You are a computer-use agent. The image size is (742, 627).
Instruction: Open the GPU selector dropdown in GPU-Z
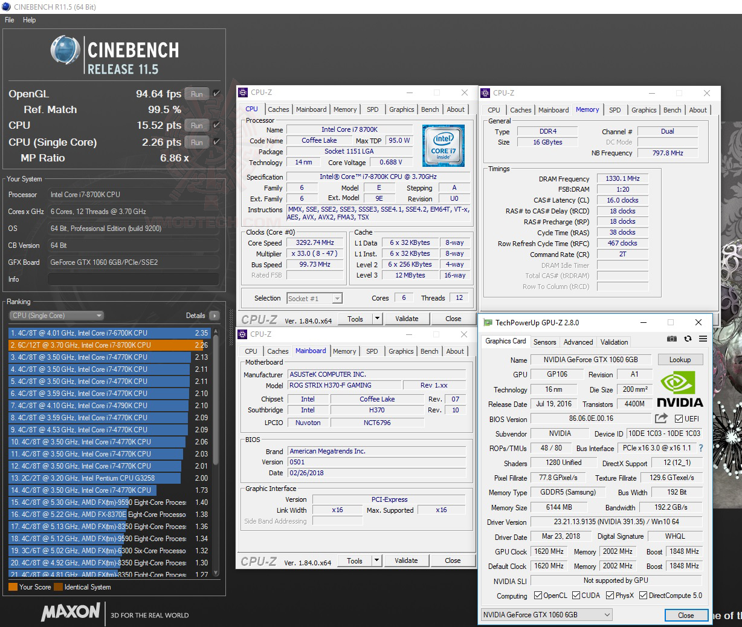click(x=547, y=614)
